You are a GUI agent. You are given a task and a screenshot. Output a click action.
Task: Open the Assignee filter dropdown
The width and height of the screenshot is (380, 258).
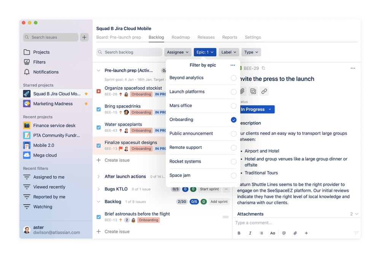[x=178, y=52]
